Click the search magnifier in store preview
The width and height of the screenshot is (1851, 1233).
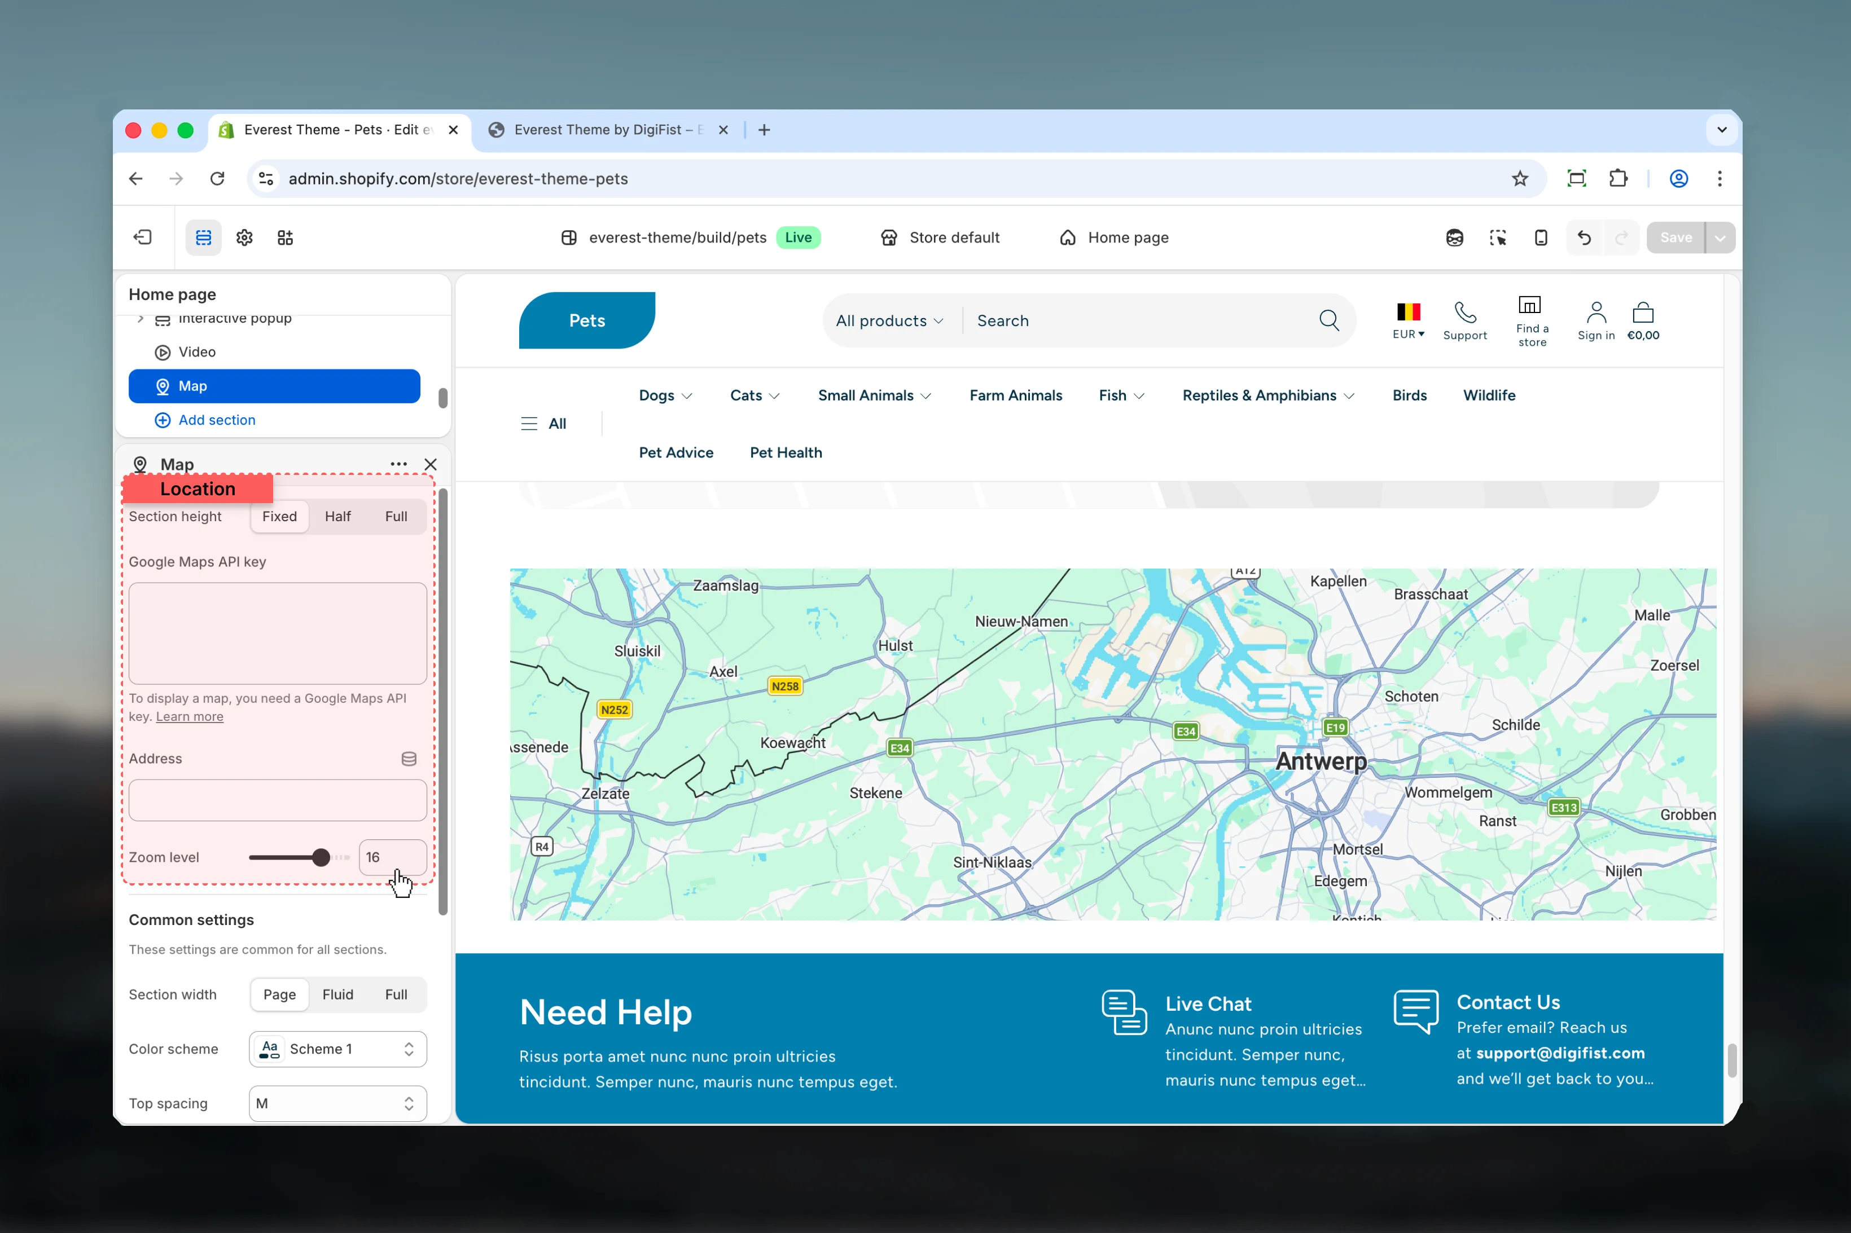coord(1328,320)
